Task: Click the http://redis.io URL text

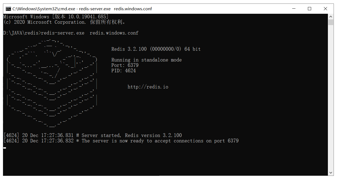Action: (148, 87)
